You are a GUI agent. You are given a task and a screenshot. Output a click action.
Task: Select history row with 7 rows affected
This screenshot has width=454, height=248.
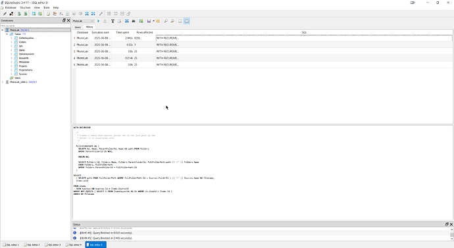click(263, 45)
